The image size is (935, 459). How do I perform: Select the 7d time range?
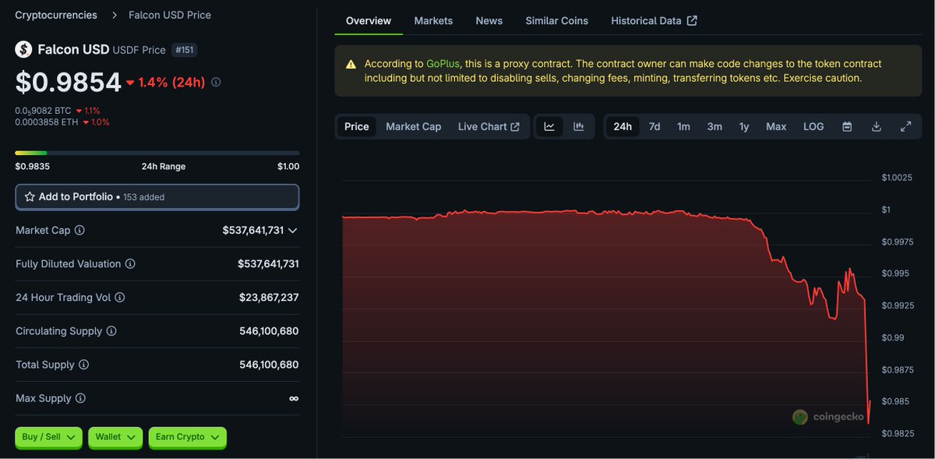tap(654, 126)
